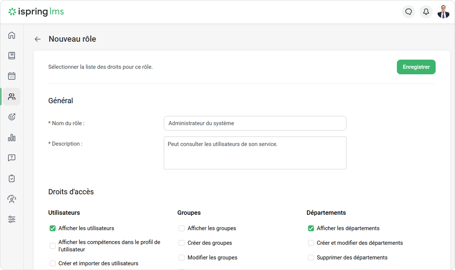Image resolution: width=455 pixels, height=270 pixels.
Task: Click the notifications bell icon
Action: [x=426, y=12]
